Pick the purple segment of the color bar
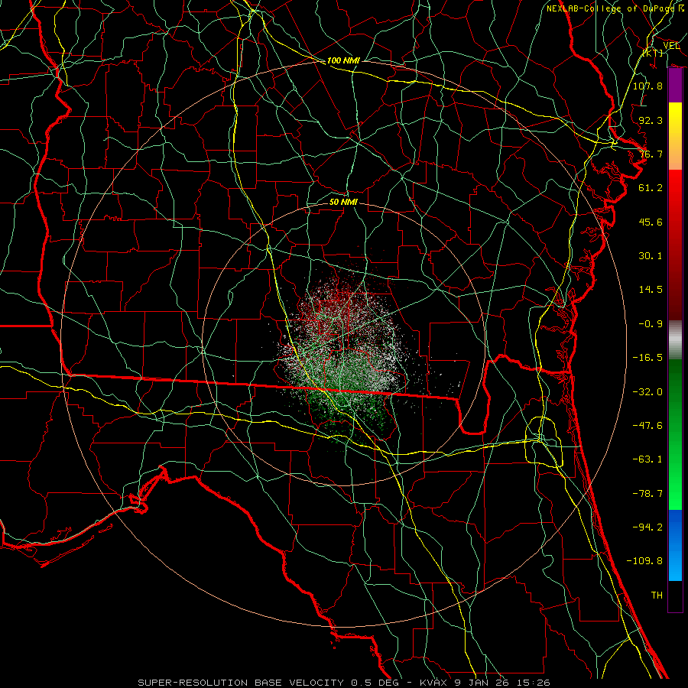 point(675,86)
